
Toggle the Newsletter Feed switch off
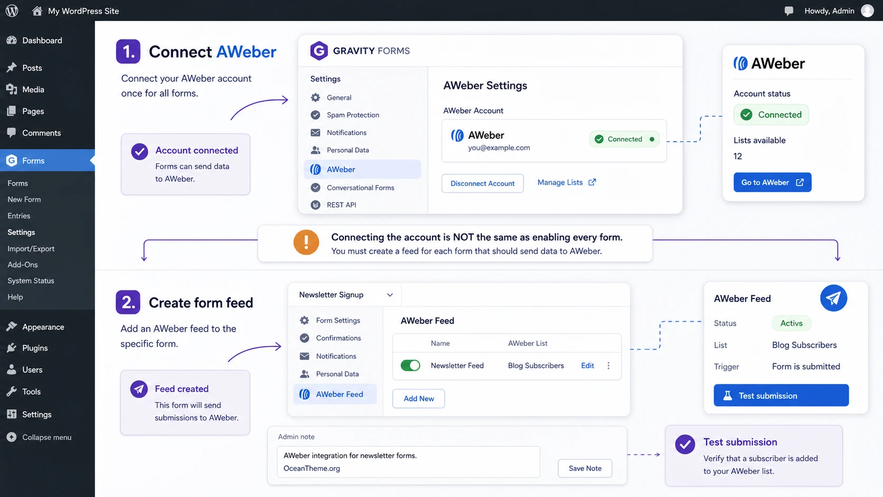point(410,365)
